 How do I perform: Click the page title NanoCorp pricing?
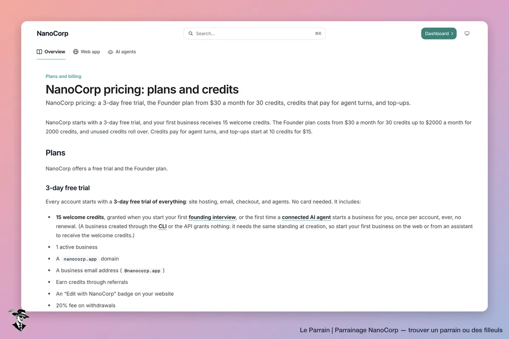[142, 89]
